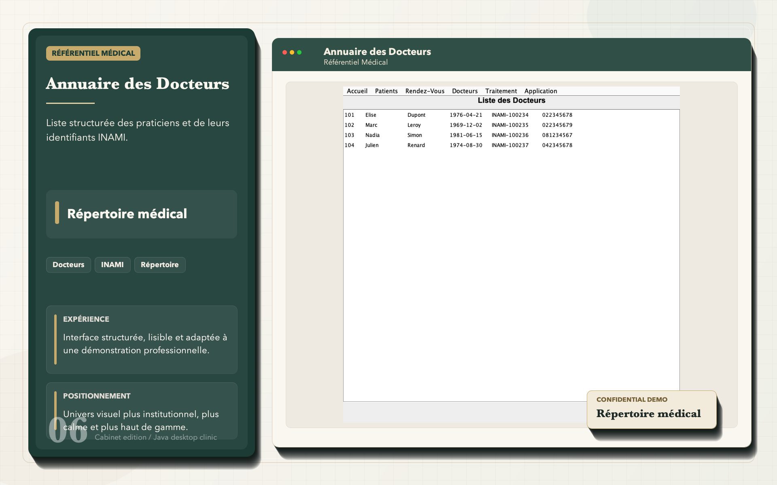The height and width of the screenshot is (485, 777).
Task: Open the Accueil menu
Action: click(x=357, y=91)
